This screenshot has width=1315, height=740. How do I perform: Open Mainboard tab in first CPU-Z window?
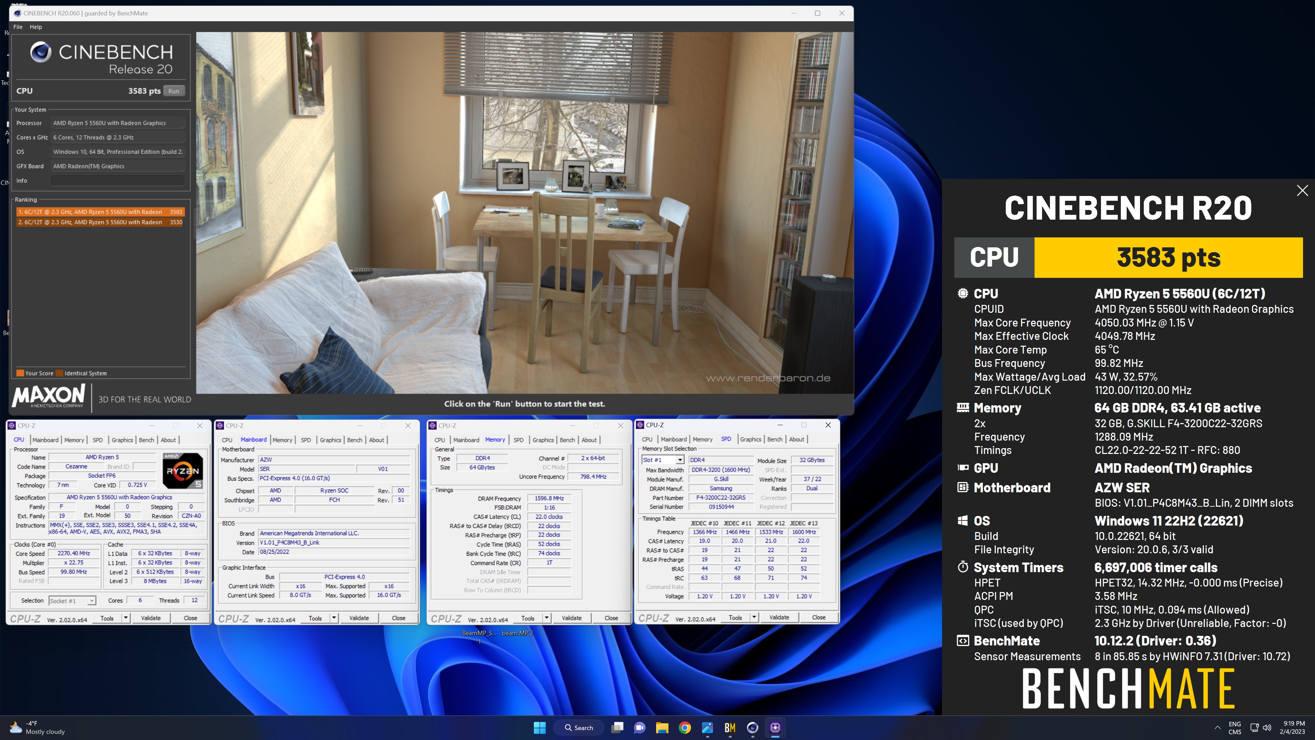[46, 440]
